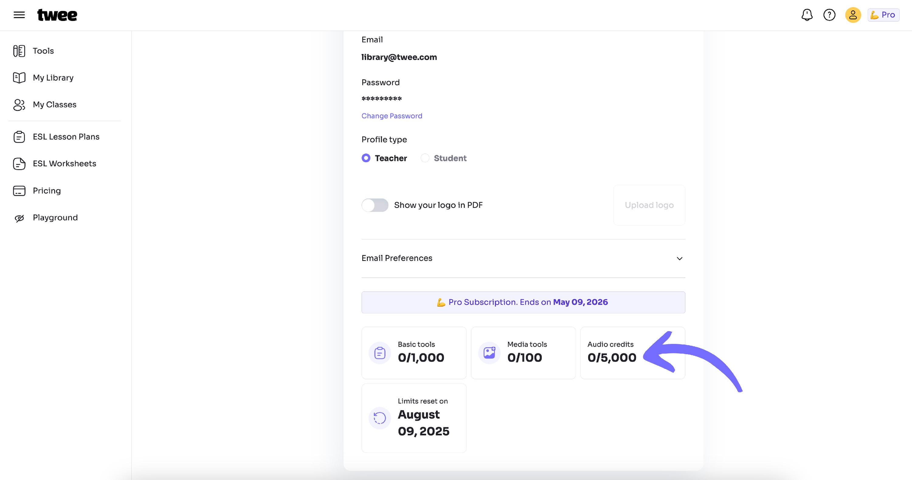Click the Upload logo button
The width and height of the screenshot is (912, 480).
click(649, 205)
